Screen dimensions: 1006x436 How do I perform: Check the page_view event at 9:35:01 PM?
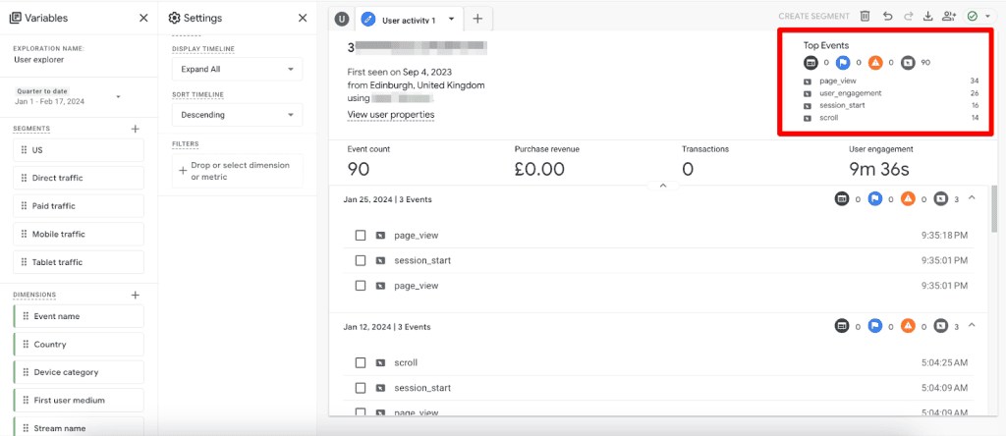(x=361, y=286)
